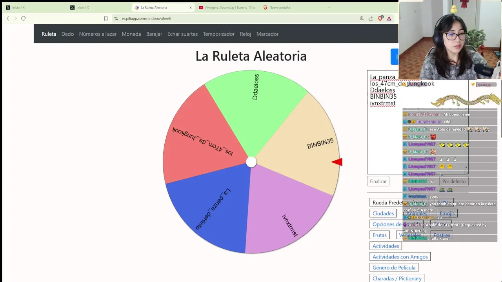The height and width of the screenshot is (282, 502).
Task: Select the Género de Película preset
Action: (394, 268)
